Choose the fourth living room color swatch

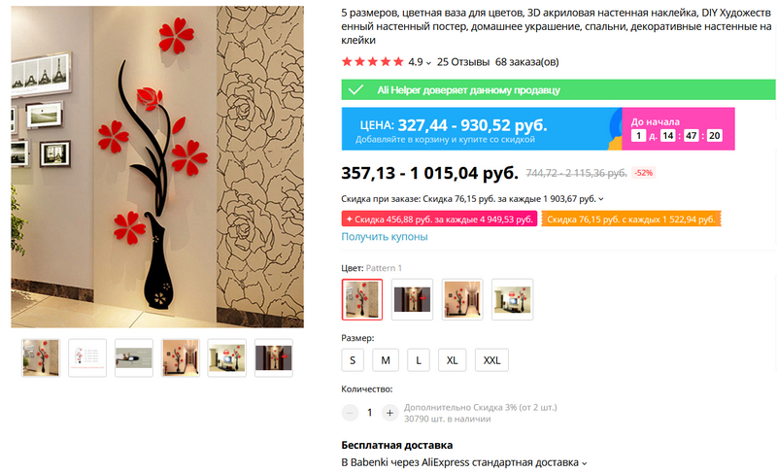tap(513, 299)
